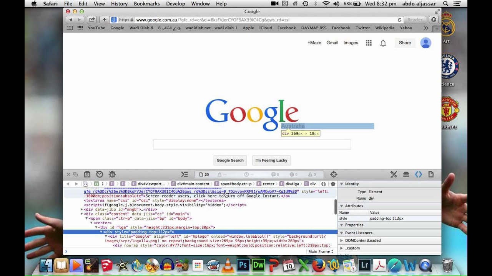Open the Resource details page icon
492x276 pixels.
pyautogui.click(x=431, y=174)
